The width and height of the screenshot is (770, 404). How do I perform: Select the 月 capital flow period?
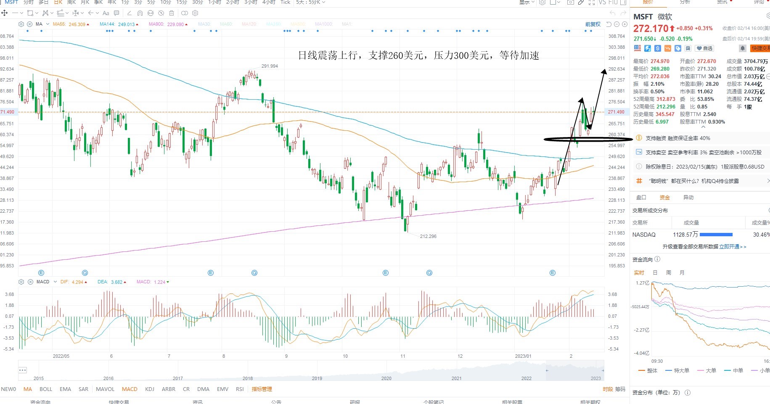682,272
